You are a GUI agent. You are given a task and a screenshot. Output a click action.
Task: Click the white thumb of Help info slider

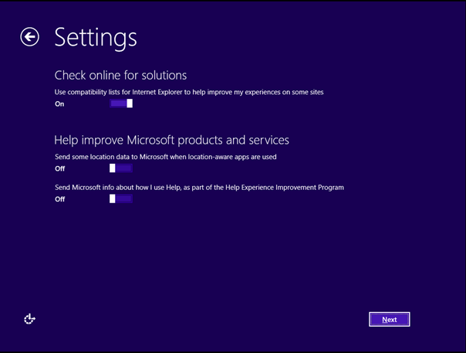pyautogui.click(x=113, y=199)
